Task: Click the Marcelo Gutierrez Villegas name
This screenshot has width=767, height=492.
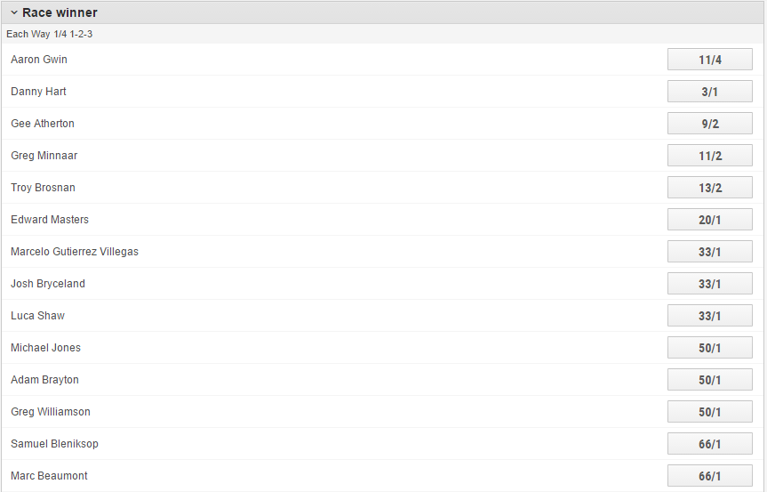Action: point(75,252)
